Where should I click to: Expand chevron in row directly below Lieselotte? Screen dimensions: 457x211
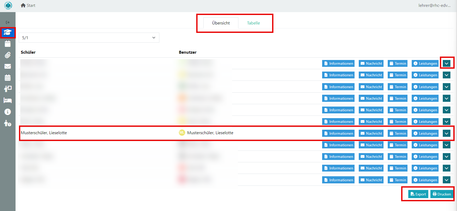pyautogui.click(x=446, y=145)
